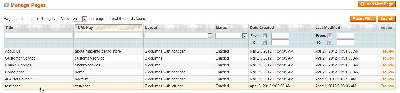400x93 pixels.
Task: Click the Manage Pages header icon
Action: pyautogui.click(x=6, y=5)
